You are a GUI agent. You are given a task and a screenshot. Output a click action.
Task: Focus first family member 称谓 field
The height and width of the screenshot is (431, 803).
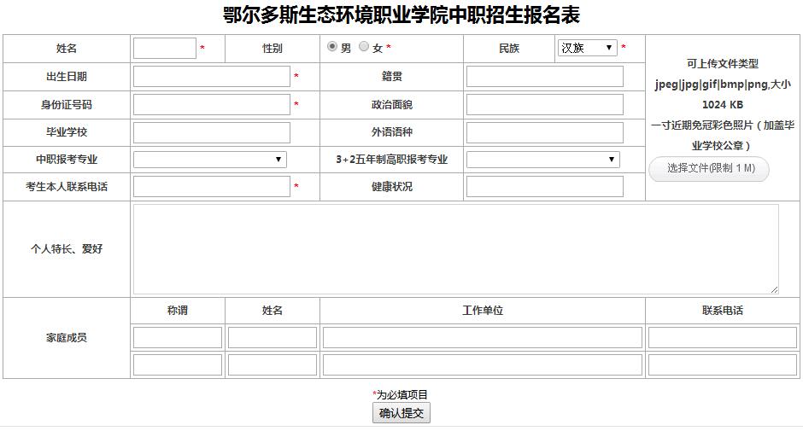[x=178, y=338]
